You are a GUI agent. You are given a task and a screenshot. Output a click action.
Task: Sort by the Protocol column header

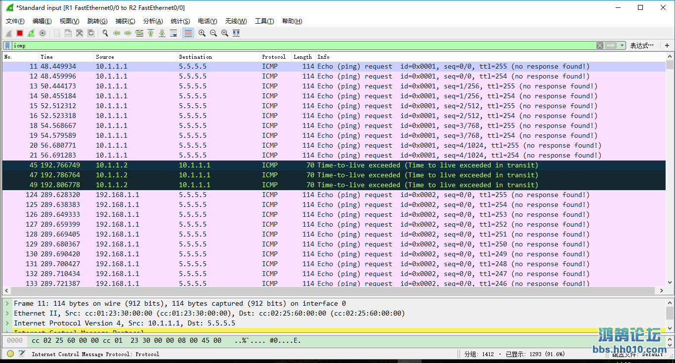click(276, 57)
